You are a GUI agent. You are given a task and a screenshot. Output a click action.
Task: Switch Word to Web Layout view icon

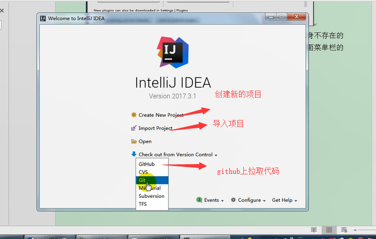(x=344, y=230)
